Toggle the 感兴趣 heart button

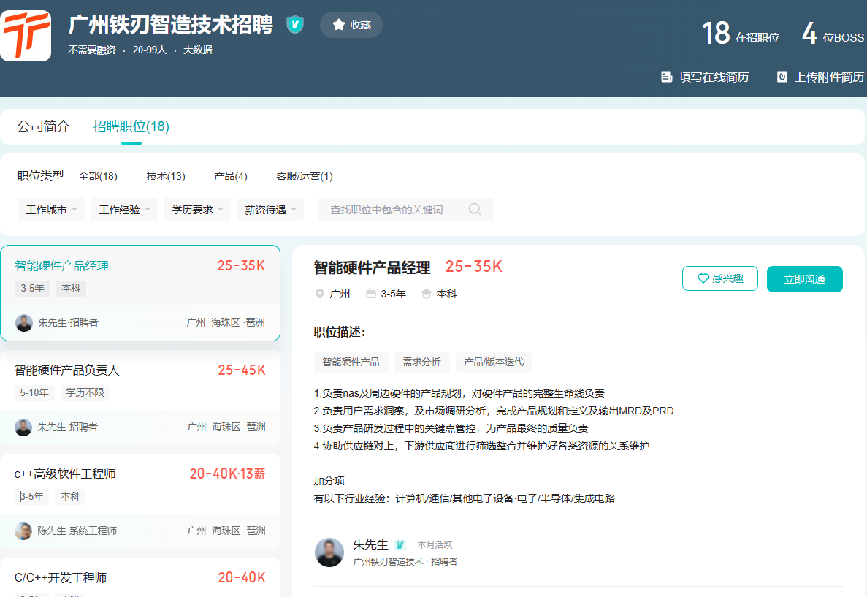coord(719,278)
